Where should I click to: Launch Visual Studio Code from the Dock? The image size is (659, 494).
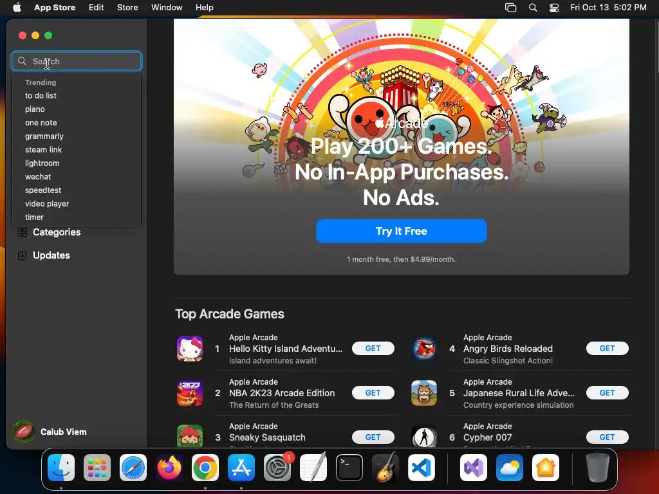421,468
